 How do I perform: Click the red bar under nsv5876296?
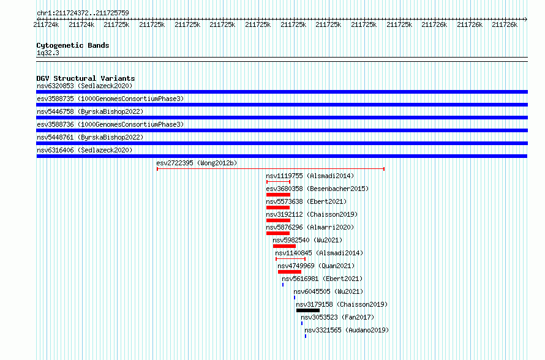(278, 233)
